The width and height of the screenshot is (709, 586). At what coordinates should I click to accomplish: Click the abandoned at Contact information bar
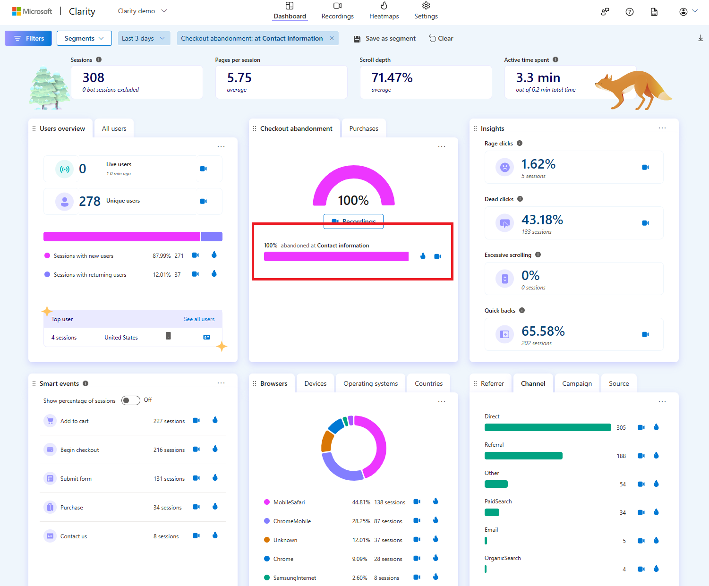336,256
